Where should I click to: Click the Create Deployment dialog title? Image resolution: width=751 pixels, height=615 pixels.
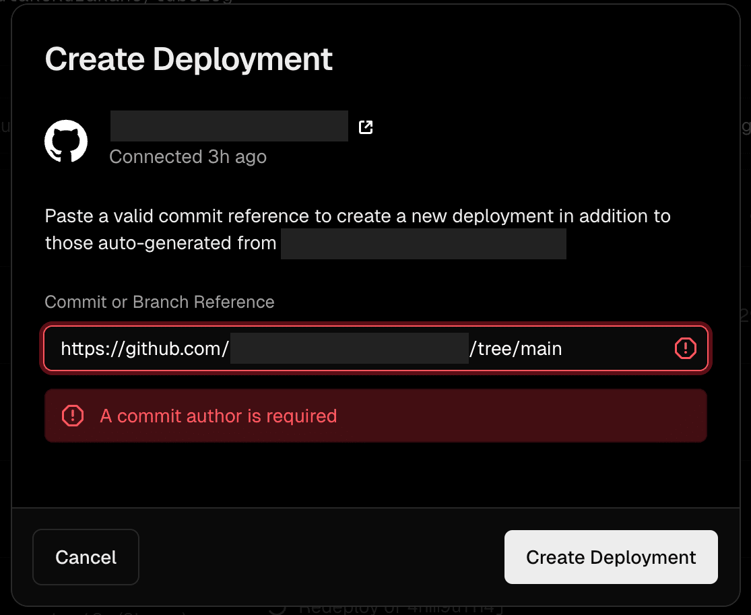[189, 59]
